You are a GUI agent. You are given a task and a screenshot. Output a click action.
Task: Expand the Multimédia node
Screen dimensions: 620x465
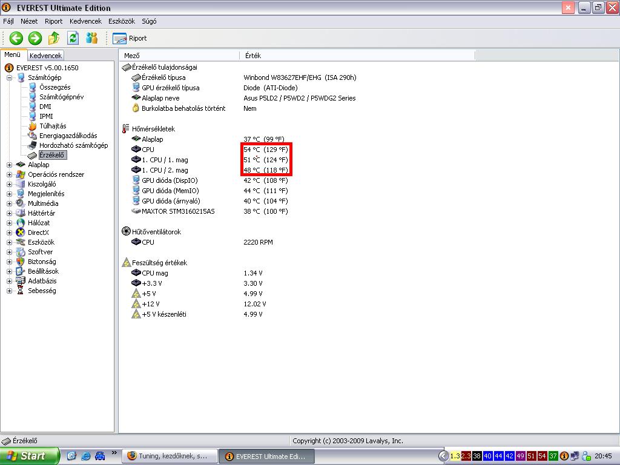click(x=10, y=203)
